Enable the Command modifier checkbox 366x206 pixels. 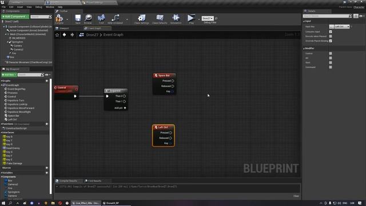(331, 68)
